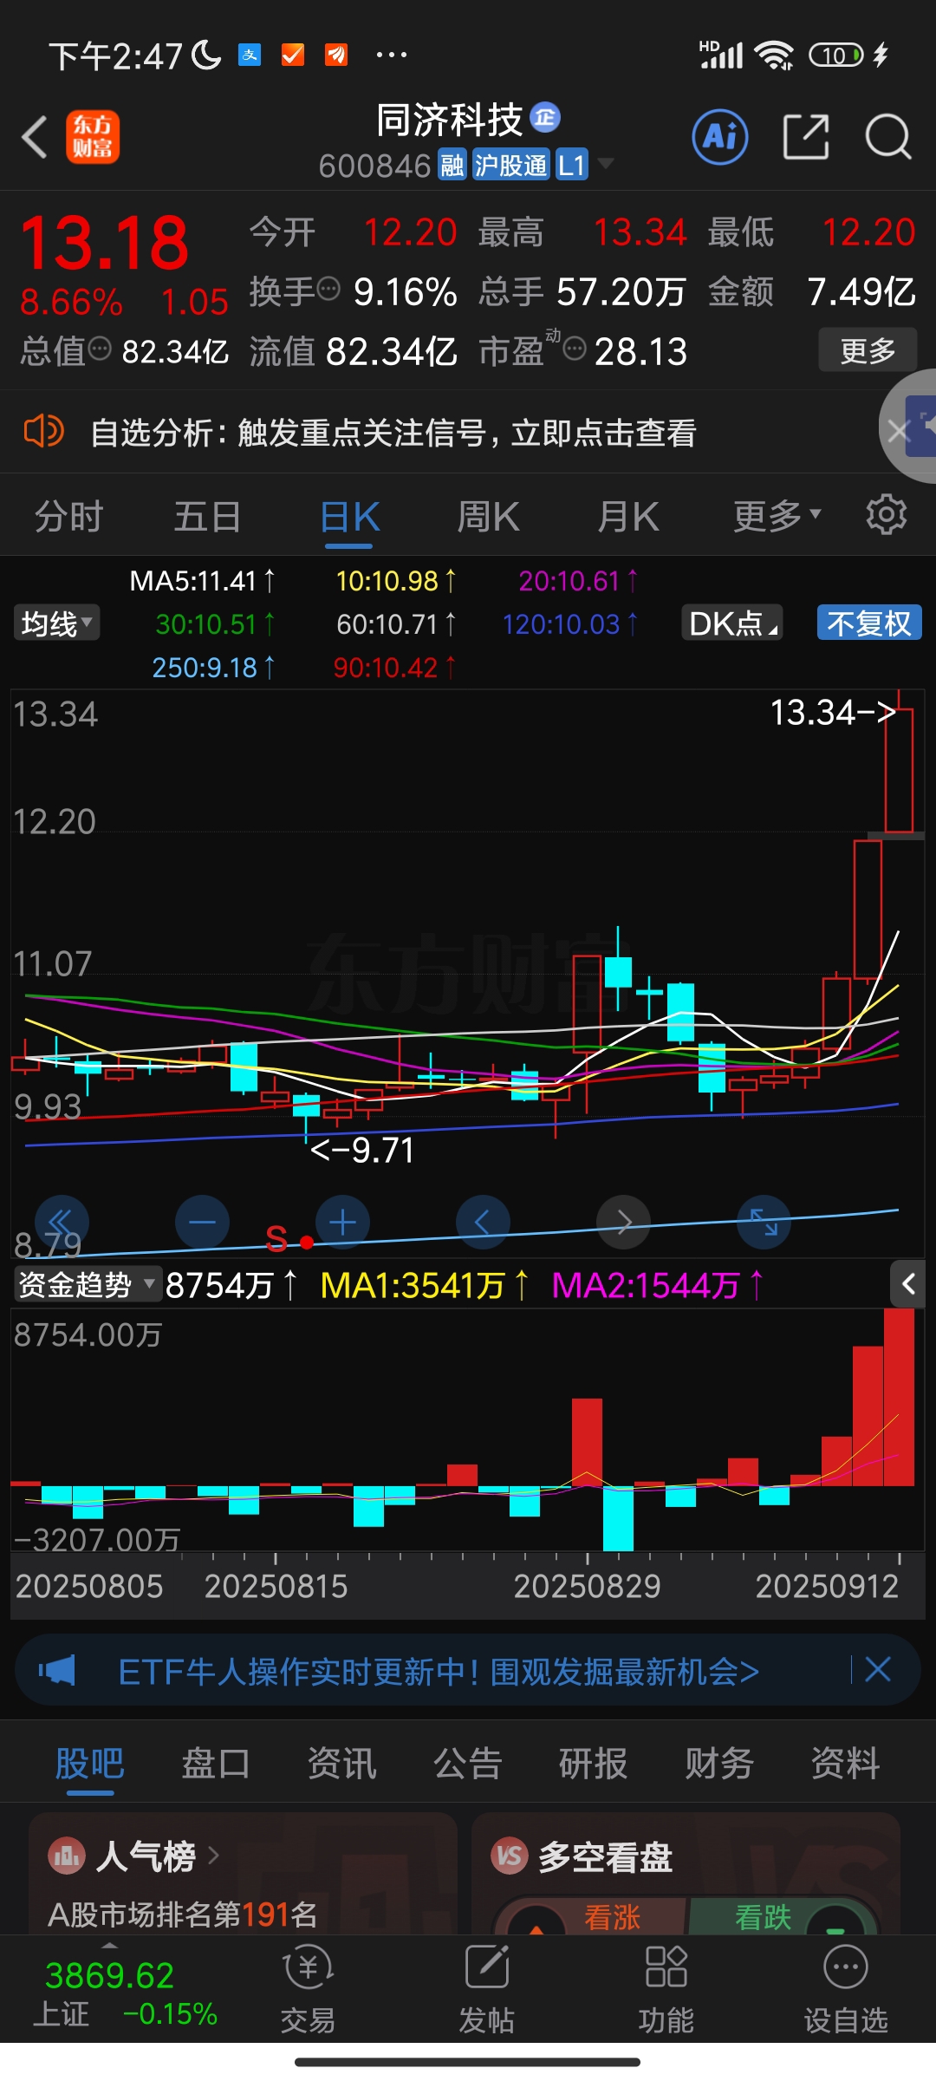The height and width of the screenshot is (2081, 936).
Task: Tap 更多 quote details button
Action: (868, 349)
